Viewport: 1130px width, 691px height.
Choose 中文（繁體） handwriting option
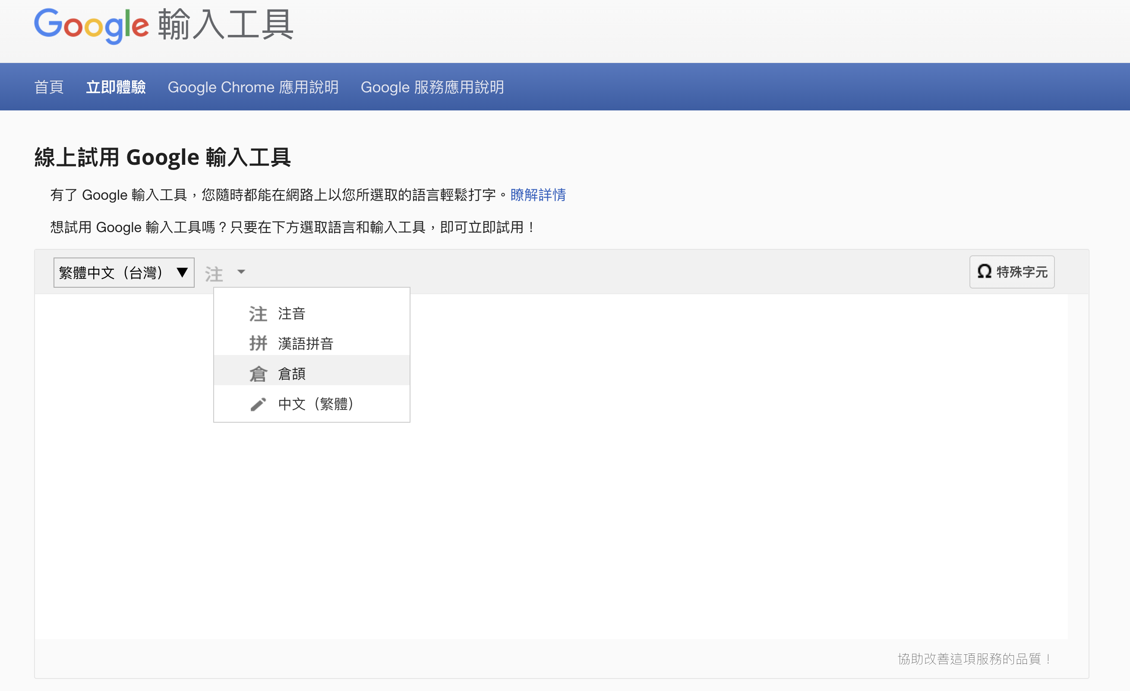point(316,404)
